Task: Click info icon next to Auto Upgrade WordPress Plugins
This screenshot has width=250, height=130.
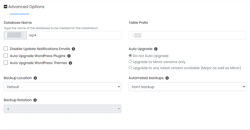Action: tap(69, 56)
